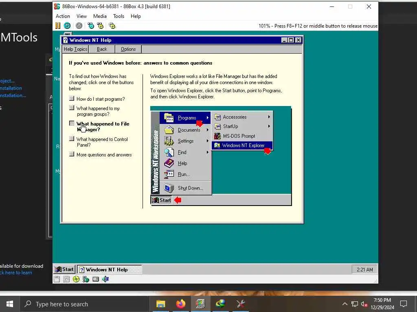Viewport: 417px width, 312px height.
Task: Select 'More questions and answers' button
Action: 72,154
